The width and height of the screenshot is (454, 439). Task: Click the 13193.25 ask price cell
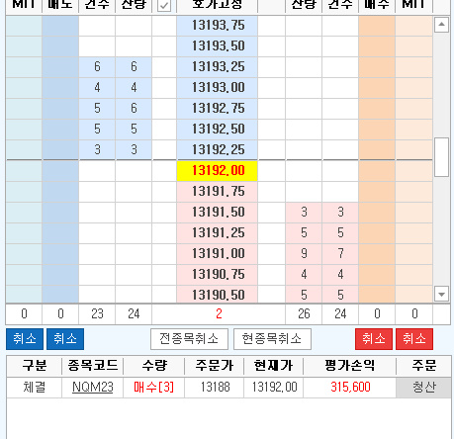click(x=218, y=67)
